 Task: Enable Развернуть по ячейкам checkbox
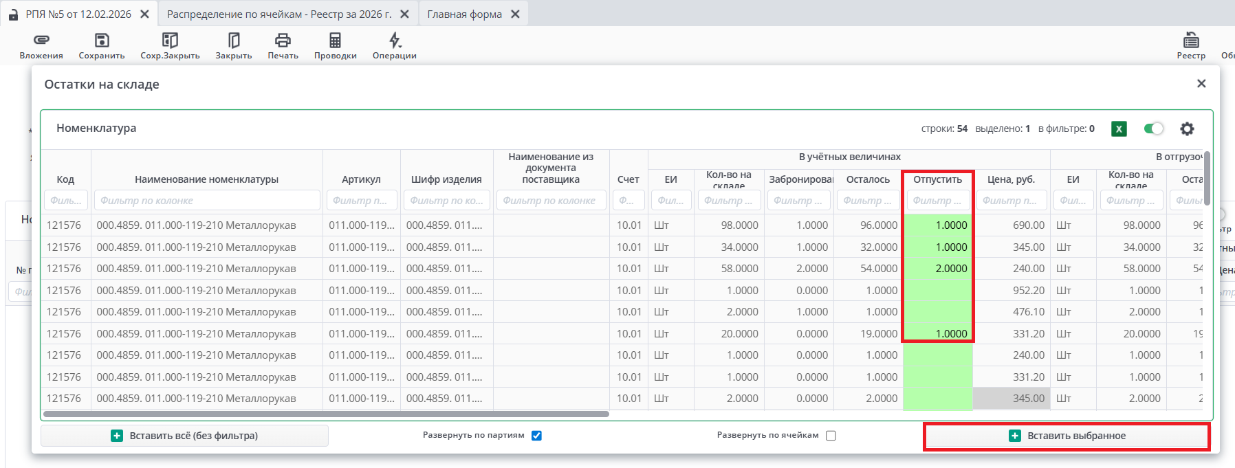[831, 436]
